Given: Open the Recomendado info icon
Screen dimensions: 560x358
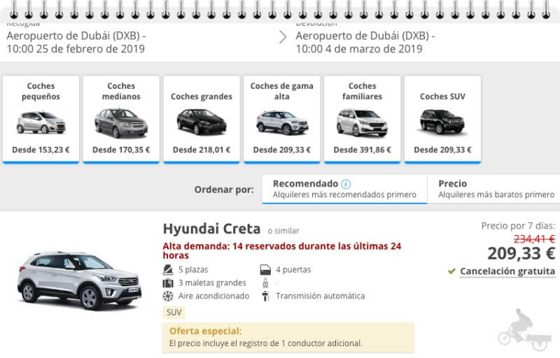Looking at the screenshot, I should pos(346,184).
